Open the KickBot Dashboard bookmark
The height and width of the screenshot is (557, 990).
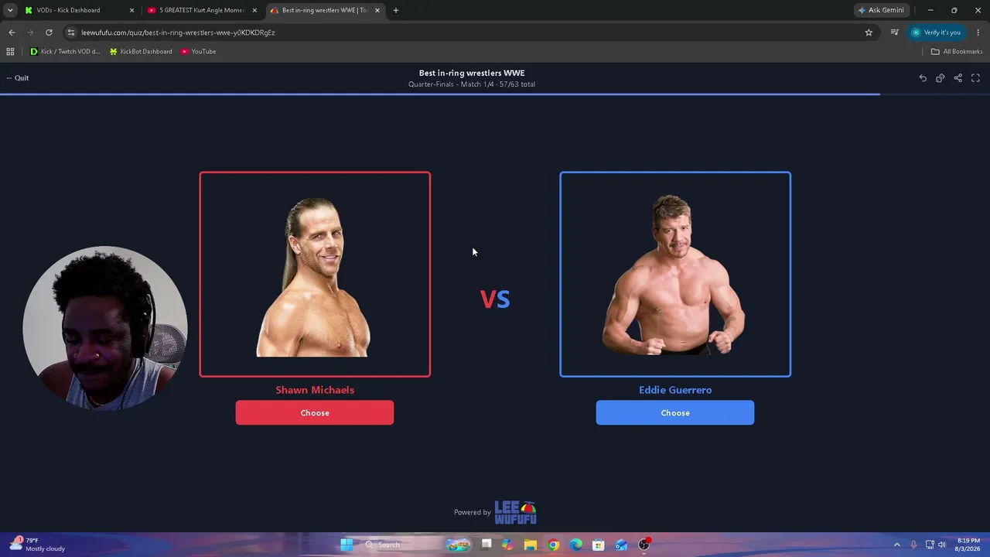point(141,52)
